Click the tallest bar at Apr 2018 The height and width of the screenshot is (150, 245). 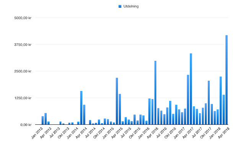227,80
